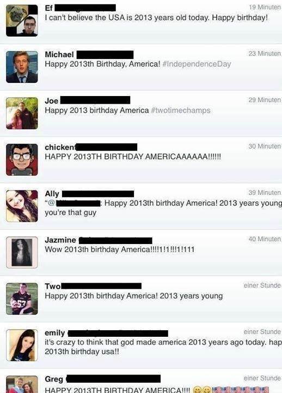Open Michael's profile picture with suit and tie
The image size is (282, 393).
[22, 67]
